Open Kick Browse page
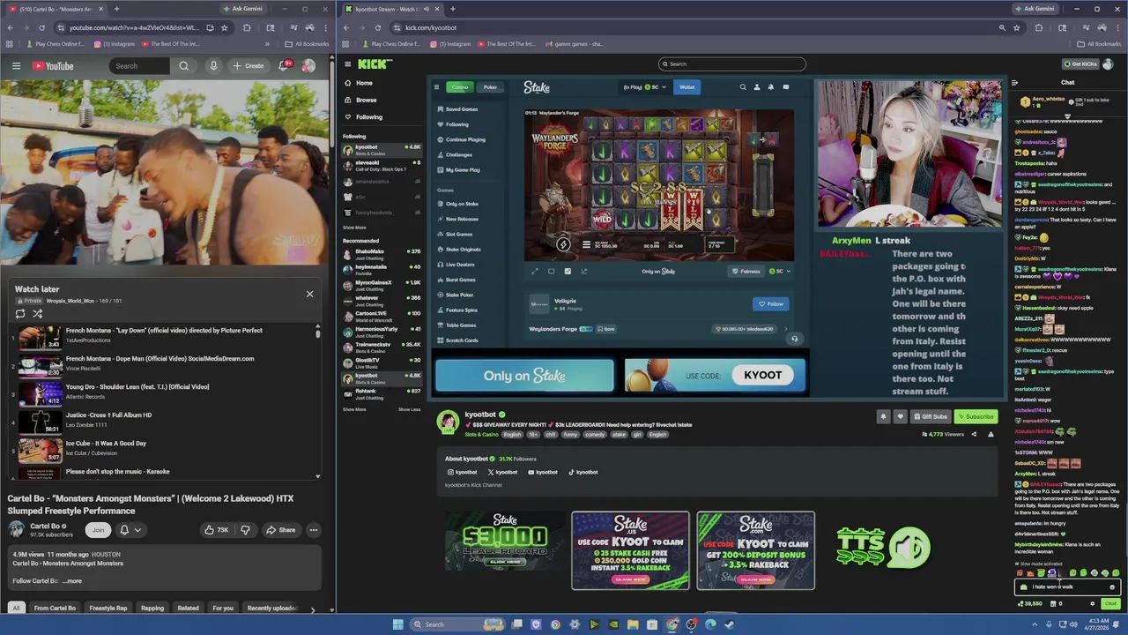 click(366, 100)
